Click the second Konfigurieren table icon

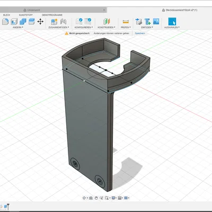88,21
